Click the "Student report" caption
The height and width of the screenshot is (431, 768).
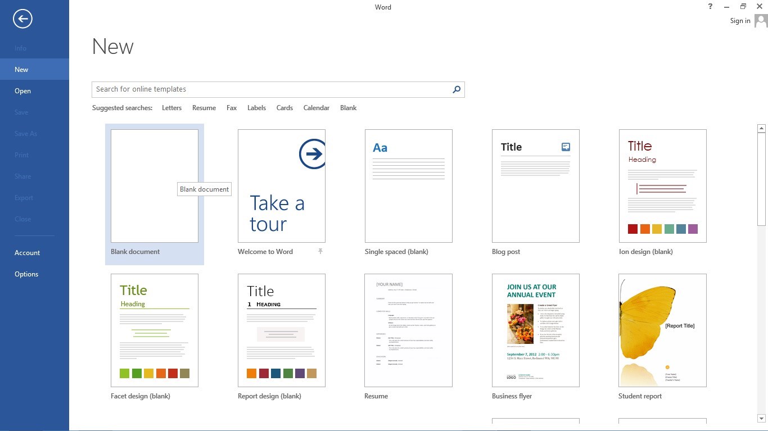(640, 396)
